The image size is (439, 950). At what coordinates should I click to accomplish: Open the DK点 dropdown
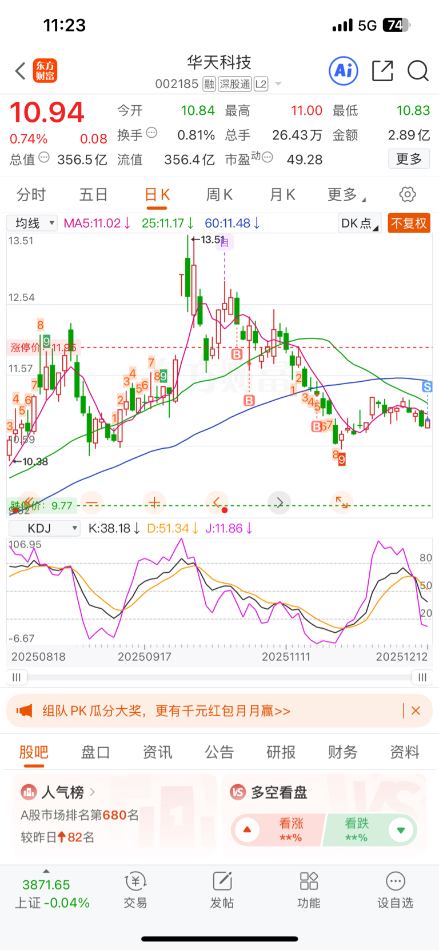[x=360, y=223]
